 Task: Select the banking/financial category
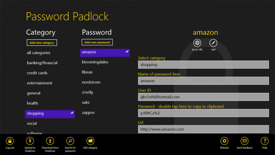(42, 63)
